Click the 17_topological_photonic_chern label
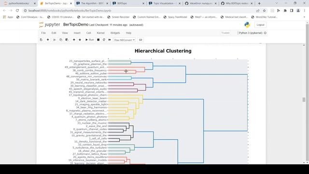 pos(87,95)
